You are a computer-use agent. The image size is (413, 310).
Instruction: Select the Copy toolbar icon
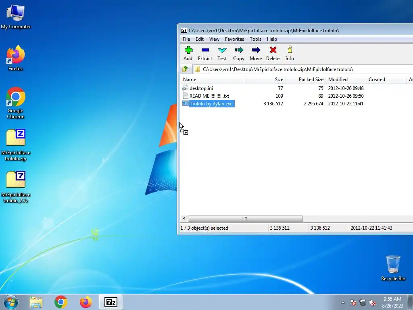click(x=239, y=50)
